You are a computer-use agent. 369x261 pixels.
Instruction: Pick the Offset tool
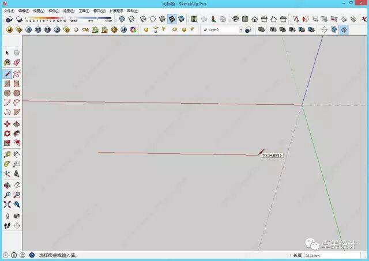click(x=17, y=143)
